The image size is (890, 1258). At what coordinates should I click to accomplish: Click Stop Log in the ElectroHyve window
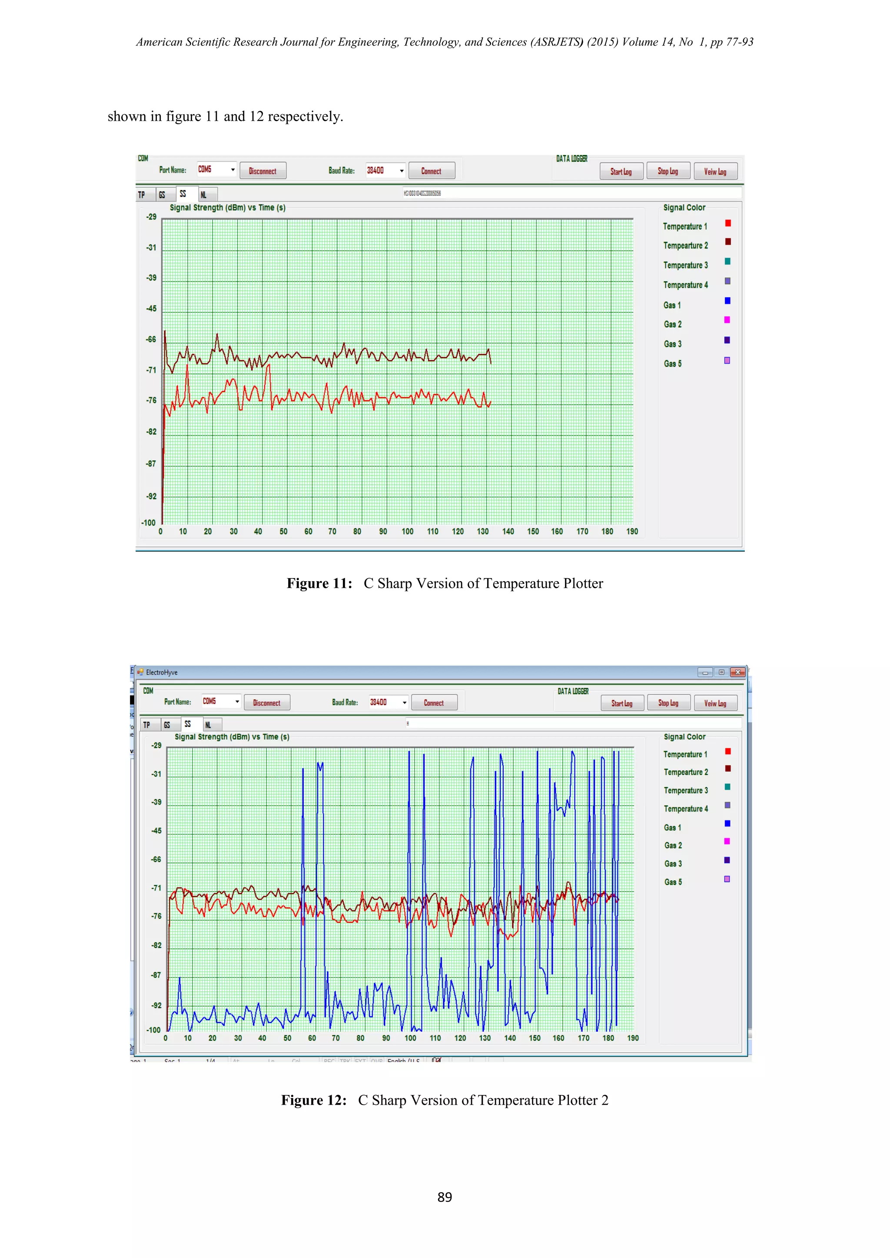[x=668, y=702]
